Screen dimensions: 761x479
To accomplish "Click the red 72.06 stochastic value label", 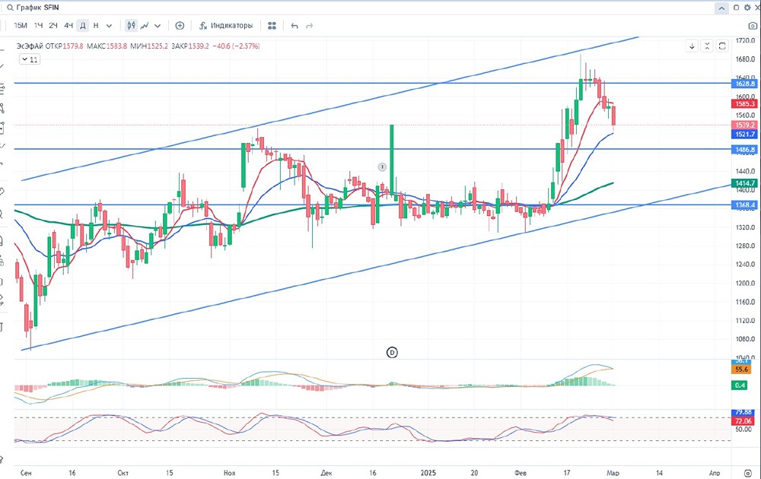I will coord(743,421).
